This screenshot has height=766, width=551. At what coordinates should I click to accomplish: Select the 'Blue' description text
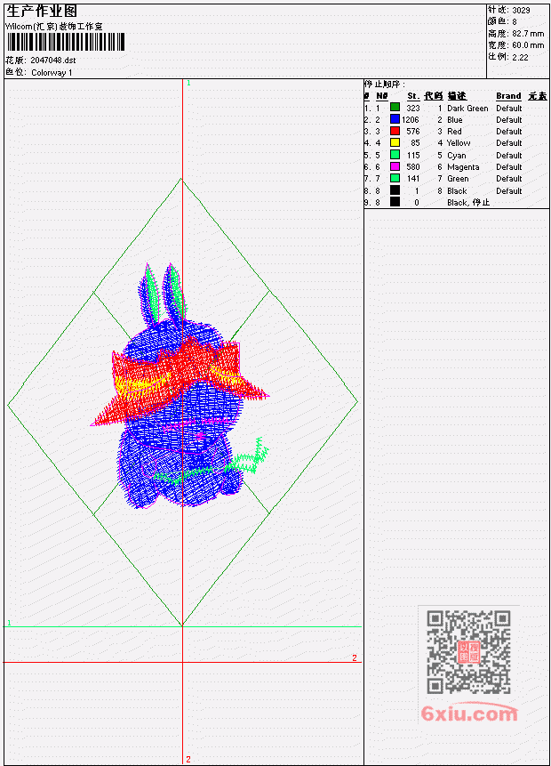(454, 120)
